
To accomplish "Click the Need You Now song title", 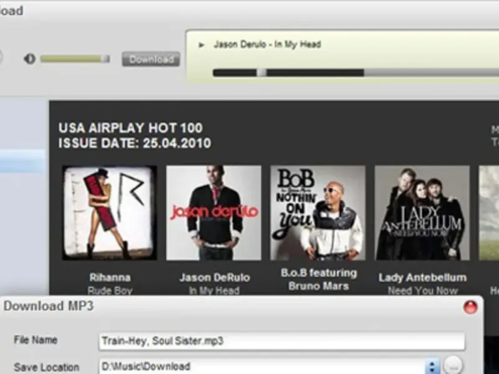I will tap(423, 290).
